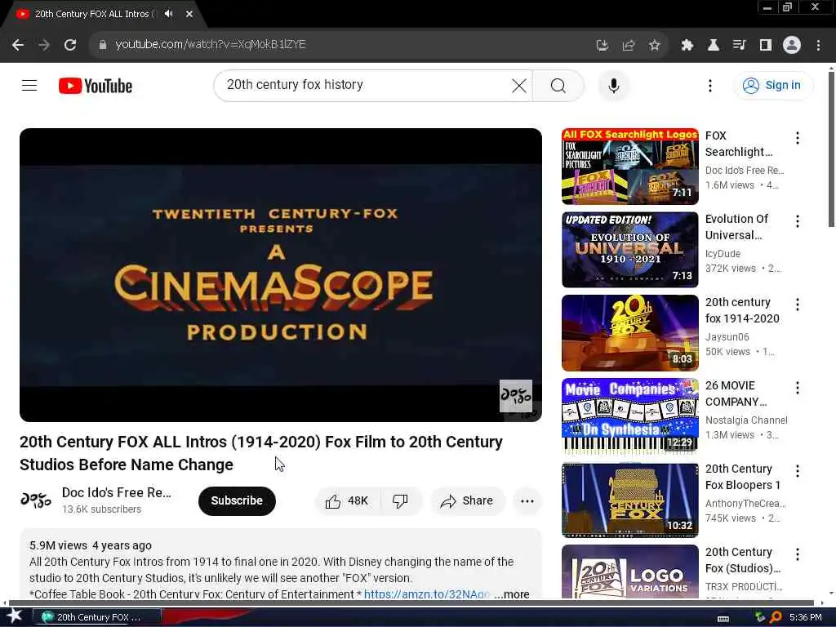Open options menu for 26 MOVIE COMPANY video

pyautogui.click(x=797, y=388)
